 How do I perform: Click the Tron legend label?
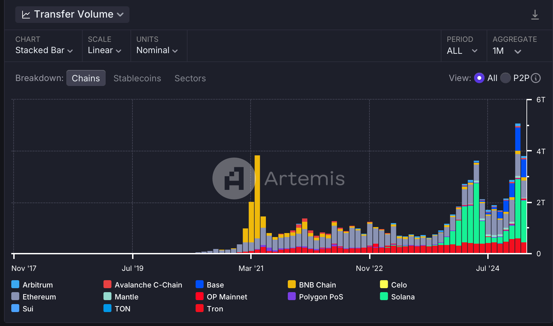215,309
